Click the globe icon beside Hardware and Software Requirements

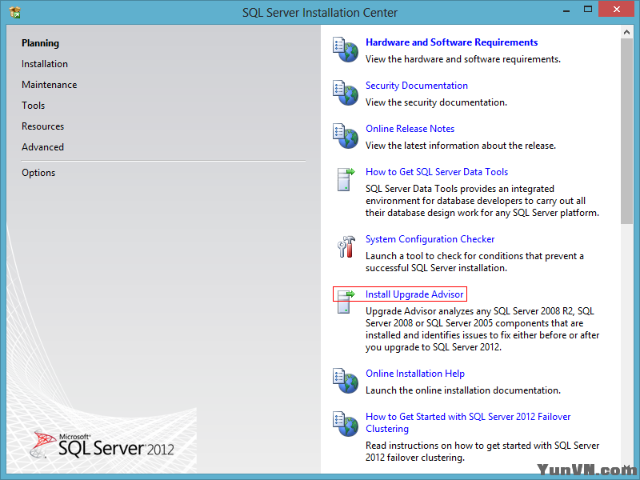pos(346,50)
